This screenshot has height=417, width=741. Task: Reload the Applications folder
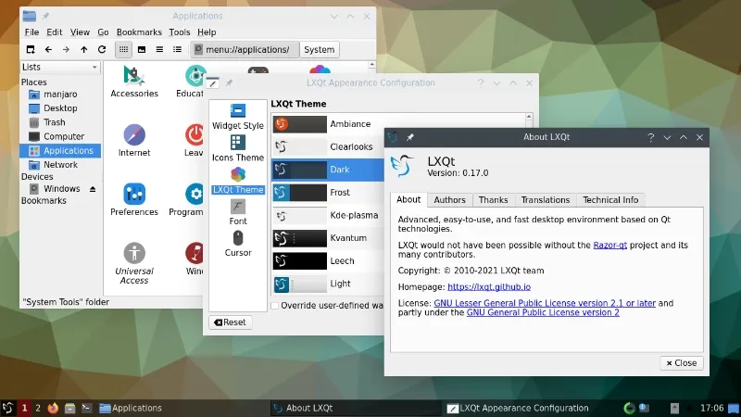(x=102, y=49)
